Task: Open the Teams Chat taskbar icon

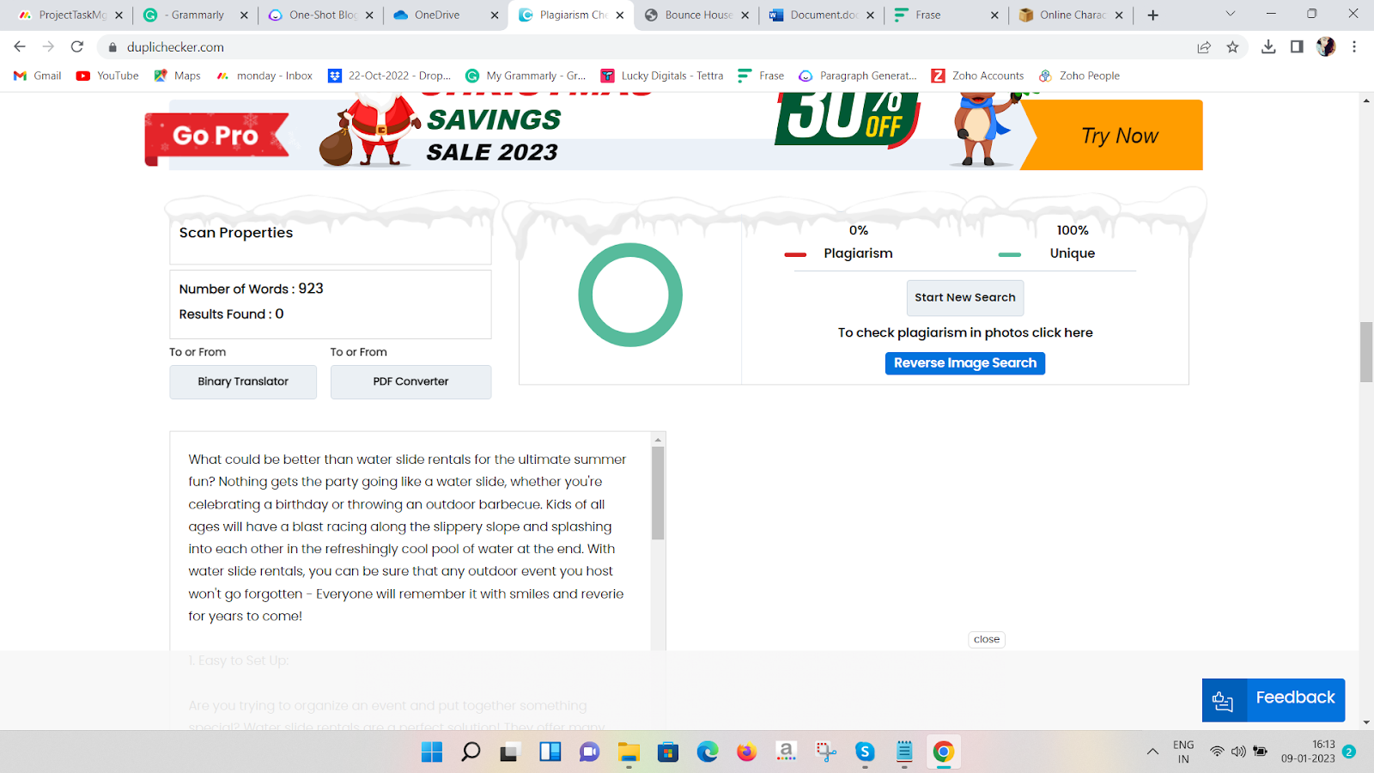Action: click(x=589, y=752)
